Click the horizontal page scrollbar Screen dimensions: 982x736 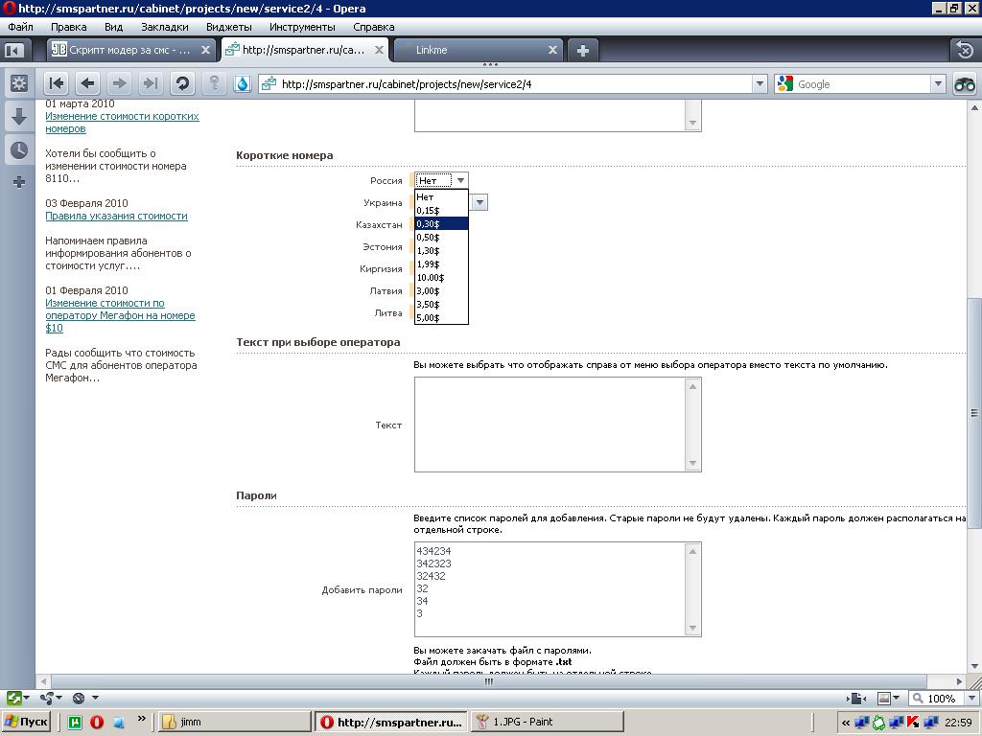(x=488, y=681)
